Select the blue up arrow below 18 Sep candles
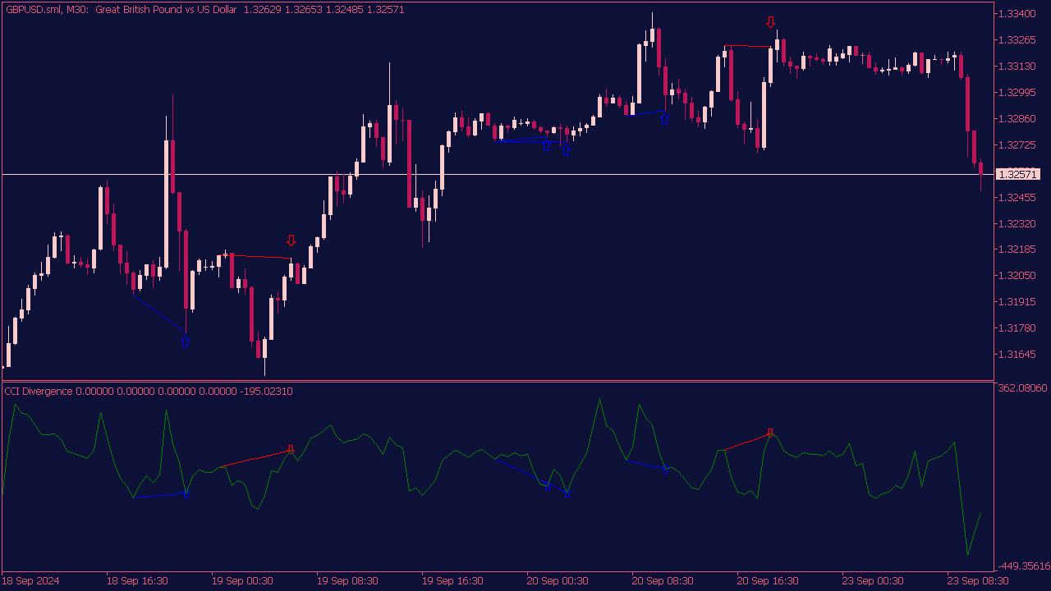This screenshot has height=591, width=1051. [x=185, y=341]
